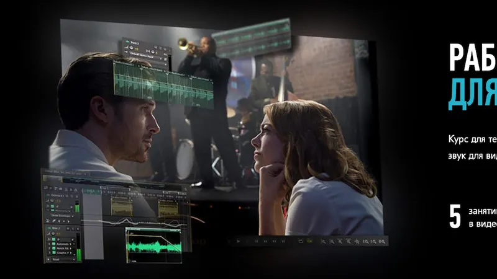Click the first yellow audio clip on Dialogue track
Image resolution: width=497 pixels, height=279 pixels.
(x=121, y=206)
